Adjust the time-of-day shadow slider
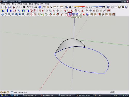129x97 pixels. click(x=97, y=7)
